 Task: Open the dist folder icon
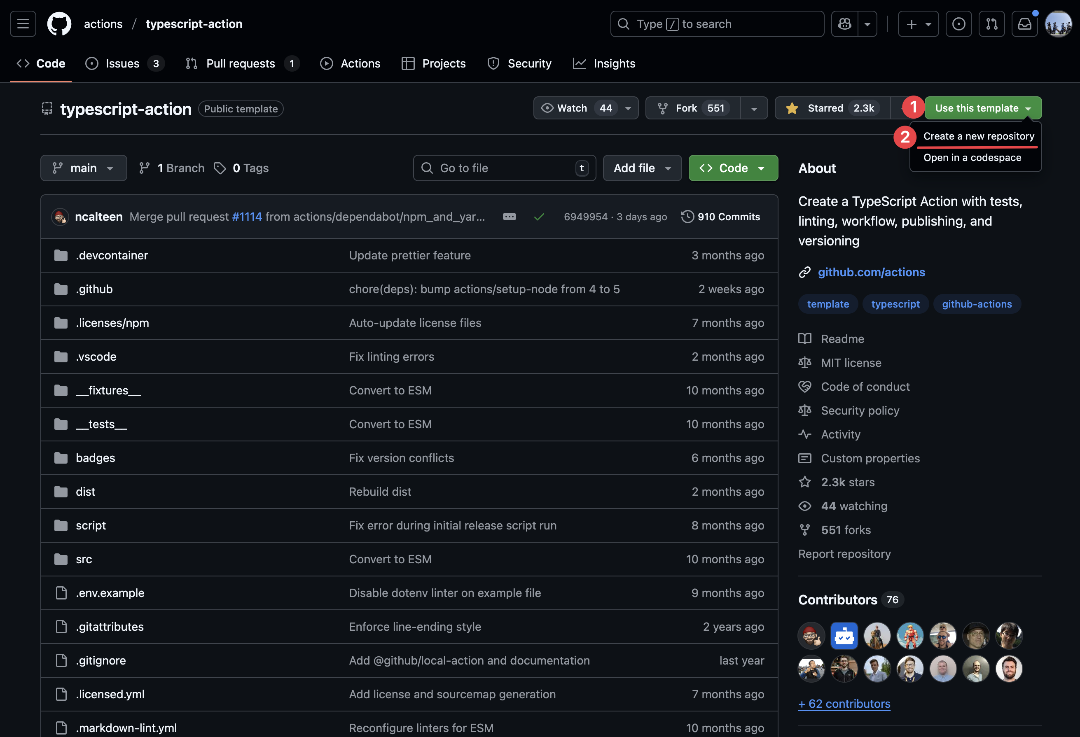click(x=61, y=492)
